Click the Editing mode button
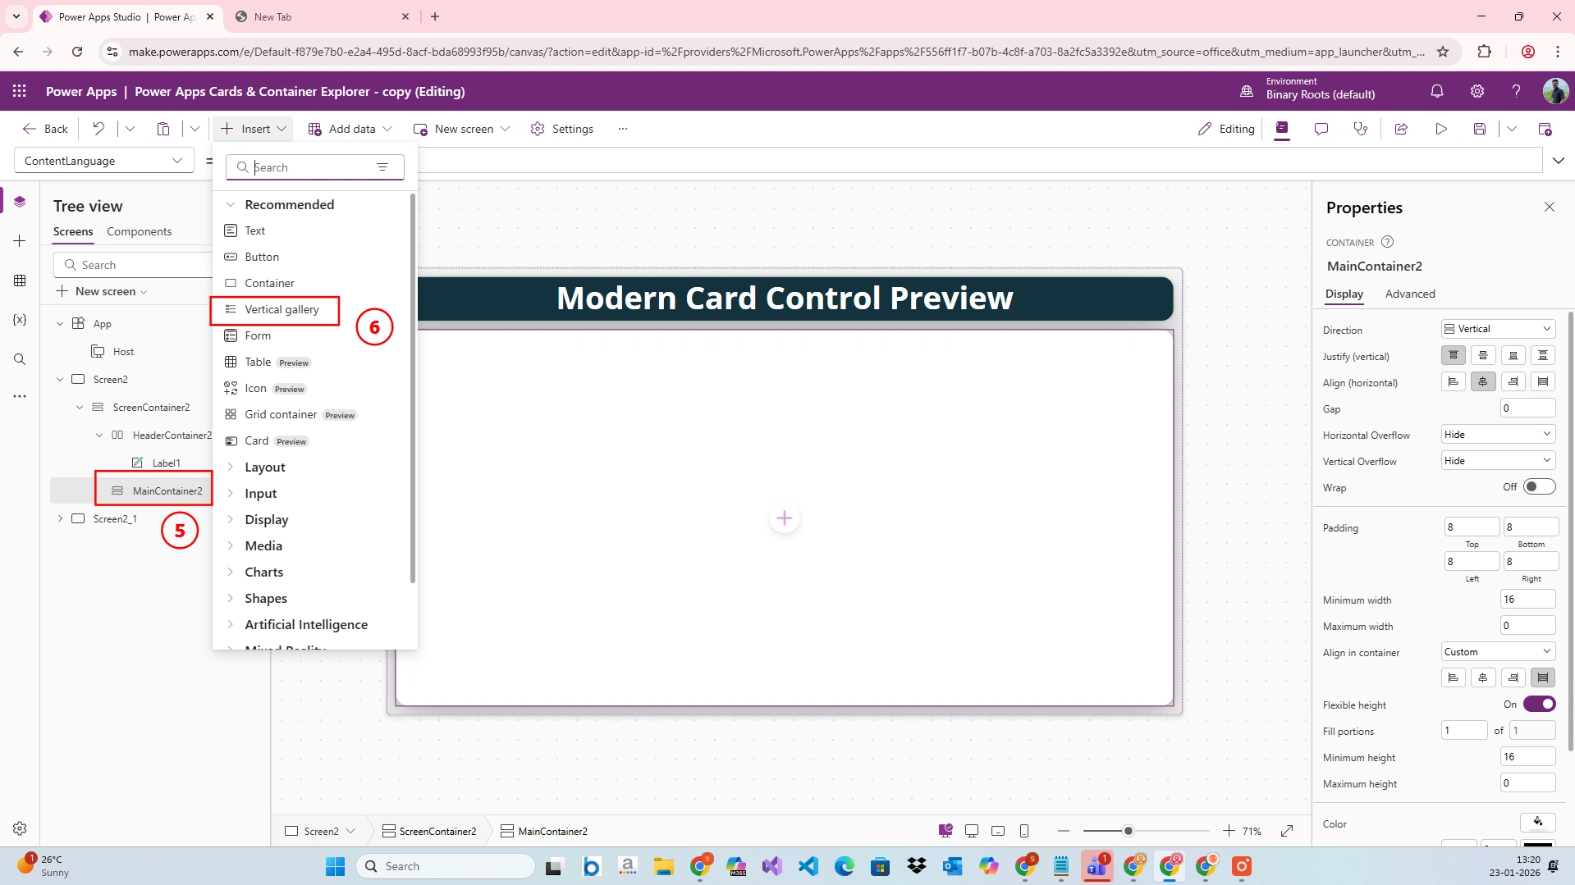This screenshot has width=1575, height=885. 1226,129
